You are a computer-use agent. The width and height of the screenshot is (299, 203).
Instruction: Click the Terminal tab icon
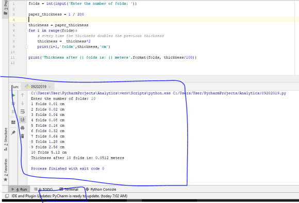pos(61,189)
